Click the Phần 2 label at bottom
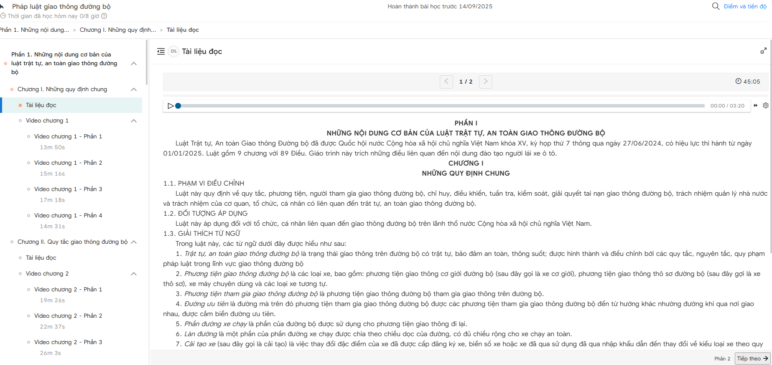 722,358
